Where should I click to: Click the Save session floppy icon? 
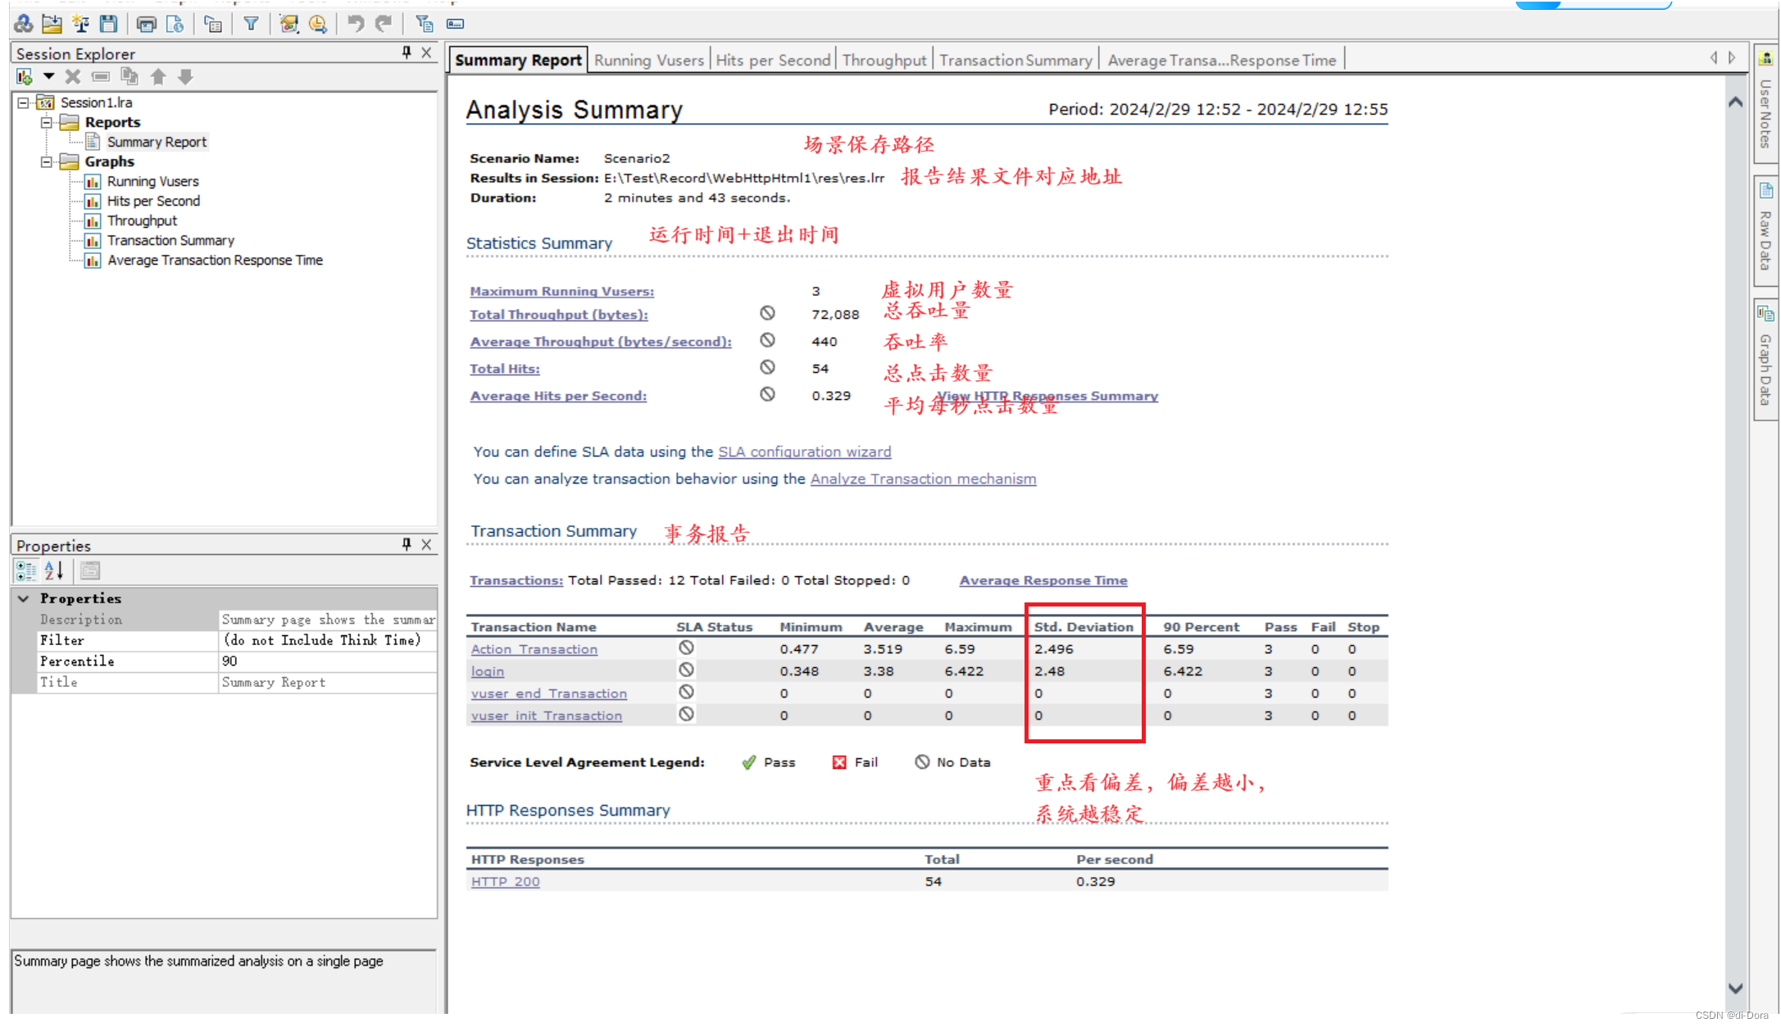108,24
